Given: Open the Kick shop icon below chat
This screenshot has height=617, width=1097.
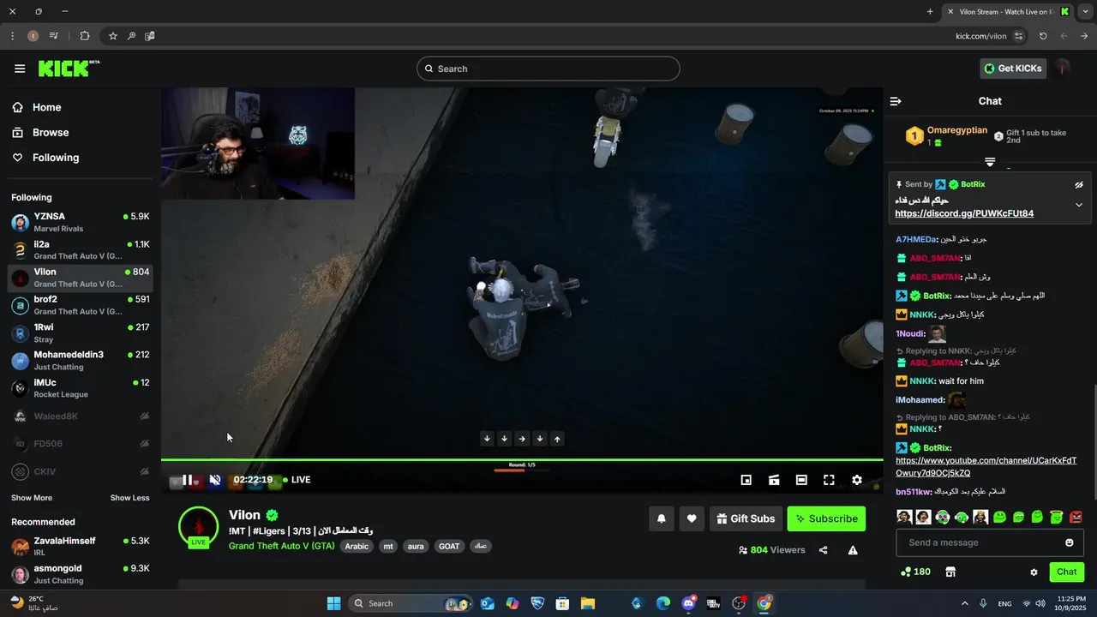Looking at the screenshot, I should tap(950, 572).
